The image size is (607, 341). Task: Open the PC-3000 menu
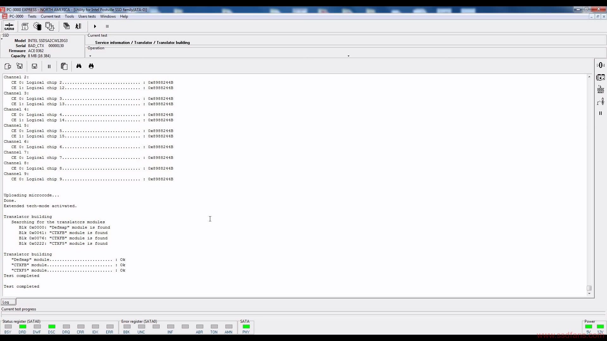(x=16, y=16)
